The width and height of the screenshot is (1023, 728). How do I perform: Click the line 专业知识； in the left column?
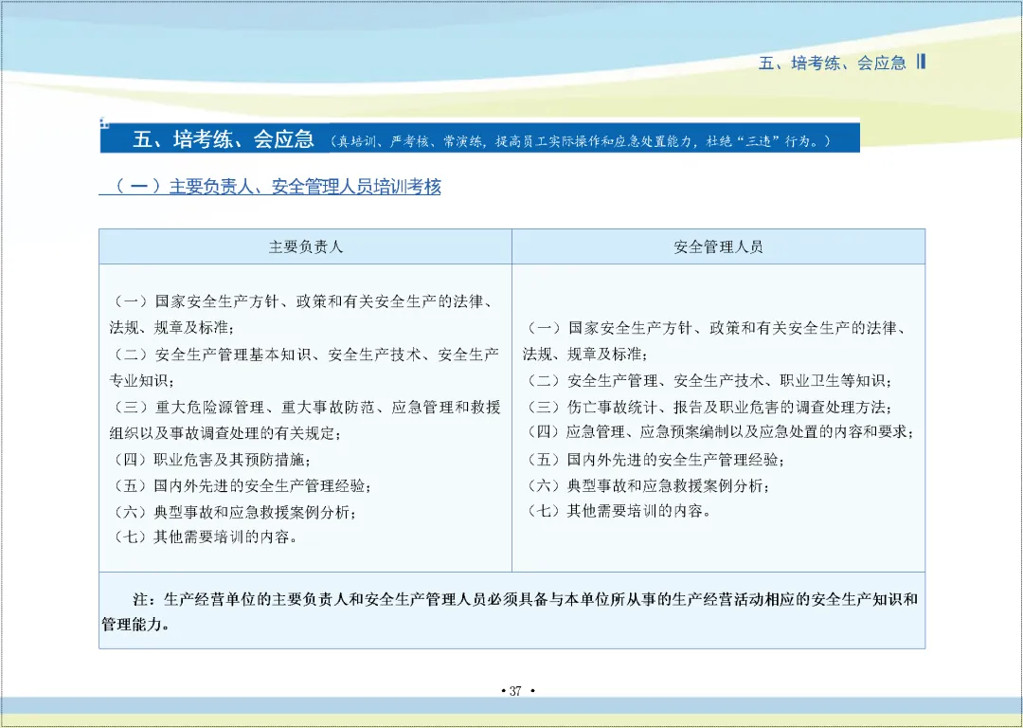(x=141, y=381)
